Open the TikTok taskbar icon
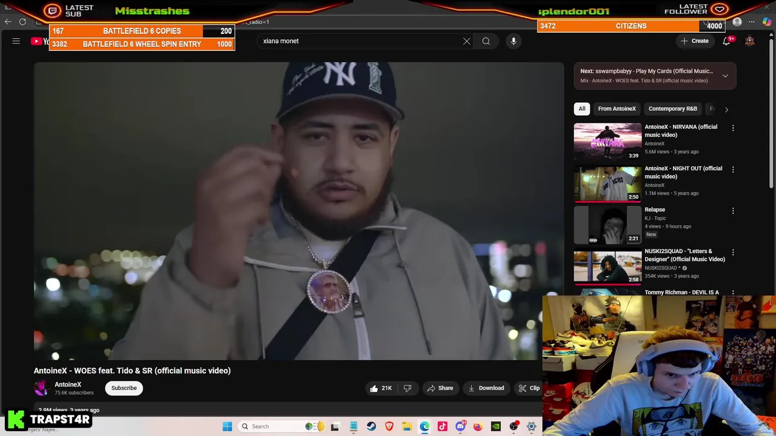 (443, 426)
